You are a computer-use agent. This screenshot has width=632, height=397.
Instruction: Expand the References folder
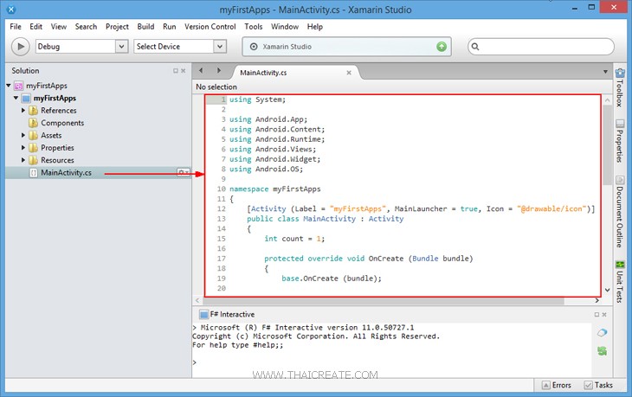pos(23,111)
